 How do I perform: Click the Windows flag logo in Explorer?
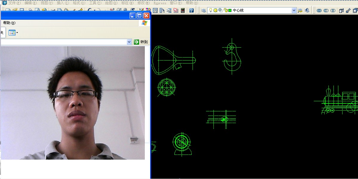pos(144,23)
